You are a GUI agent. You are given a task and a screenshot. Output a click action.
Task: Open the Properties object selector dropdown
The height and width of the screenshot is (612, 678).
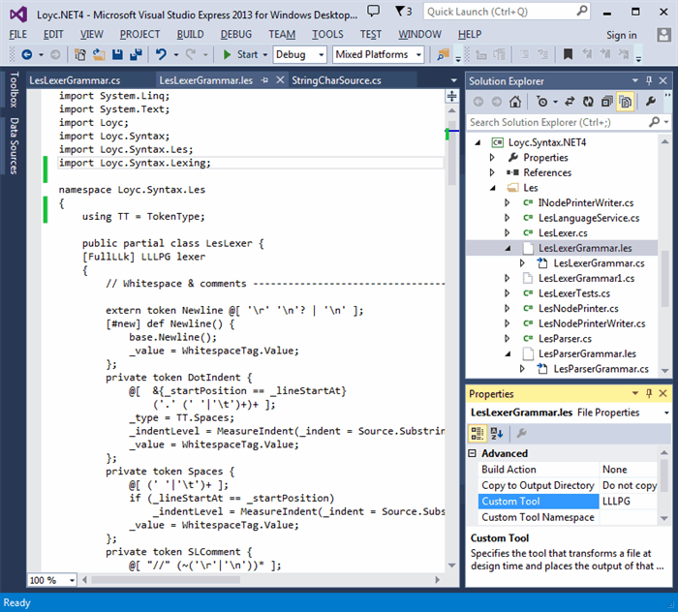point(666,413)
